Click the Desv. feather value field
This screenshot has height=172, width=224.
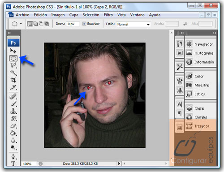(x=73, y=24)
